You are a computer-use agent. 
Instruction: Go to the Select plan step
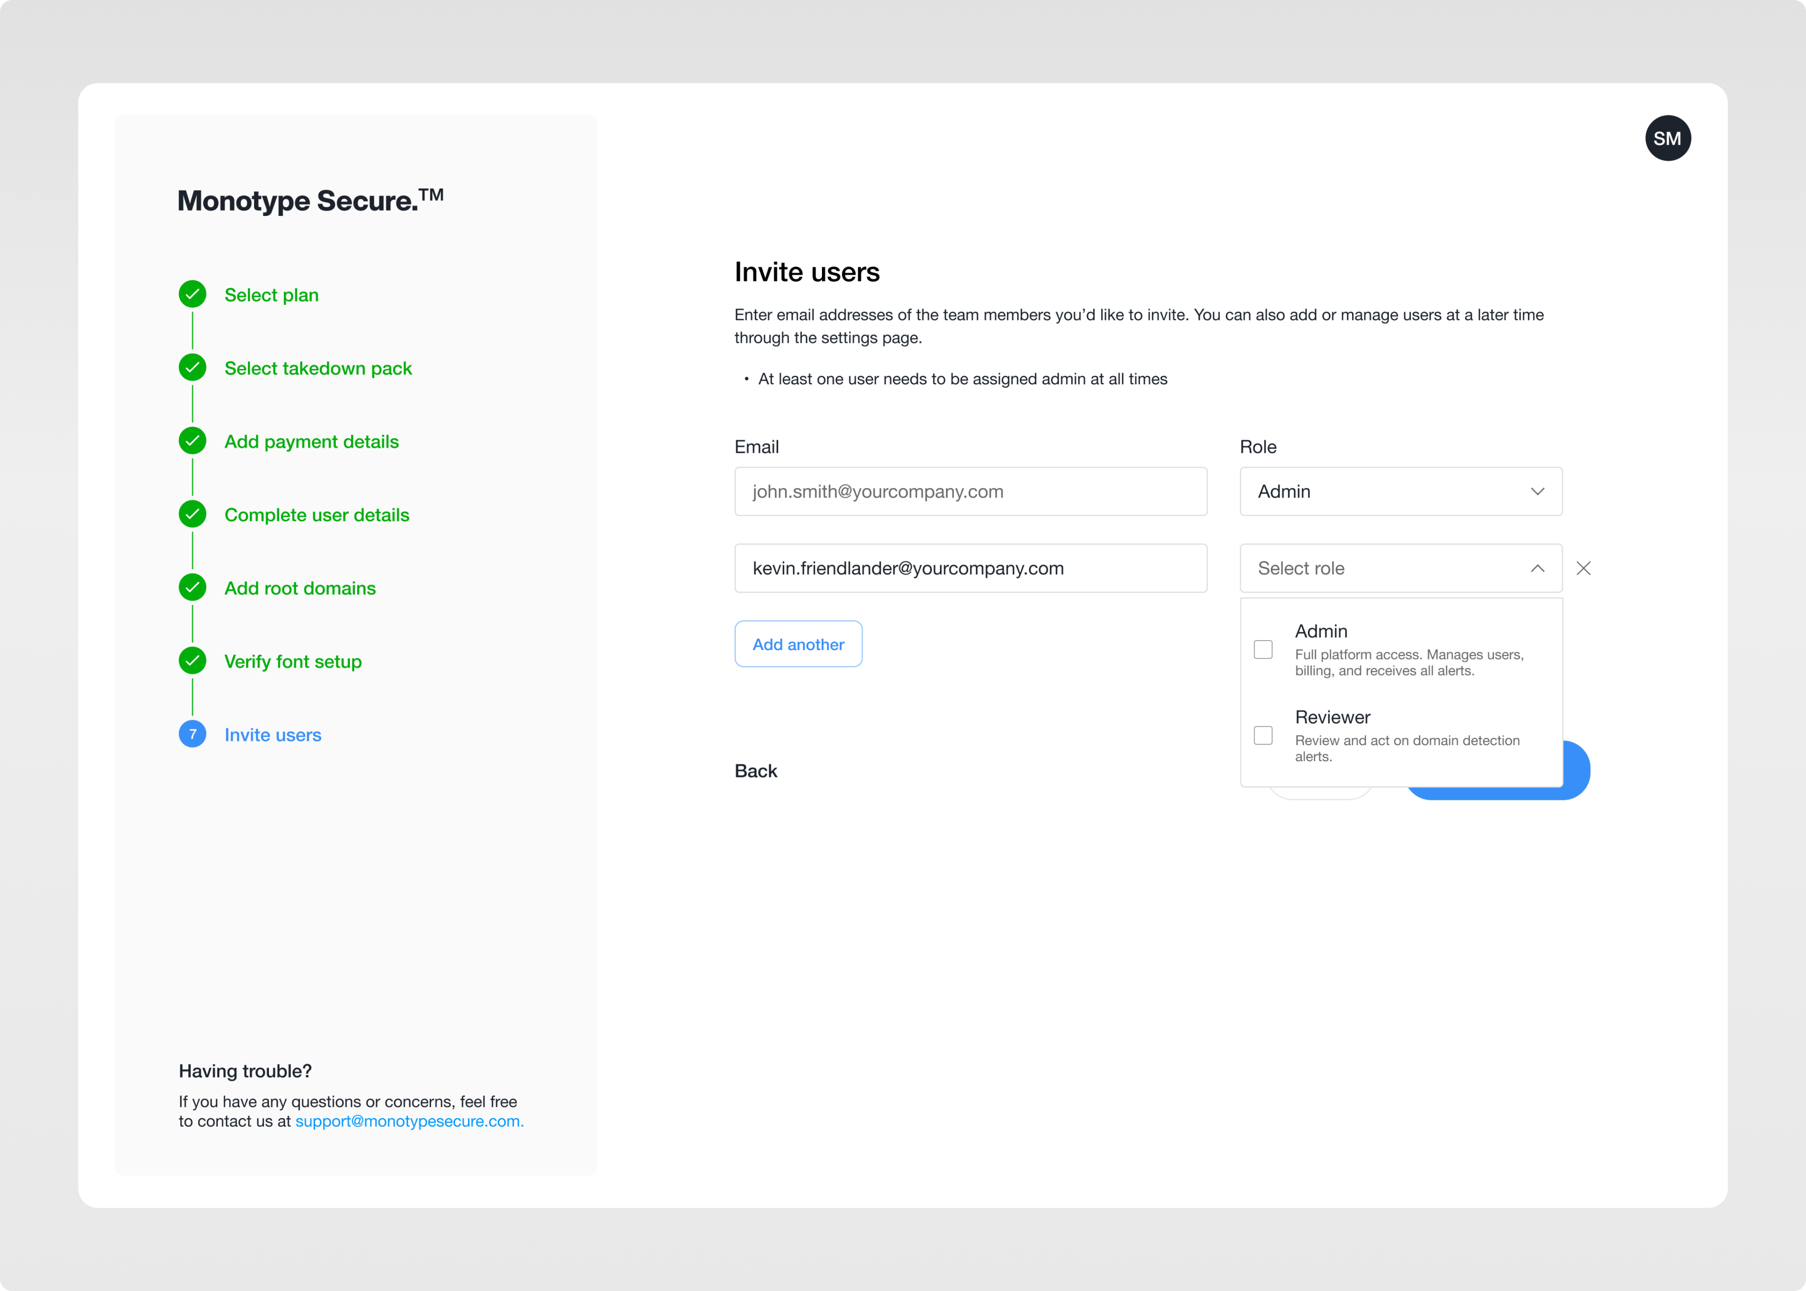271,295
